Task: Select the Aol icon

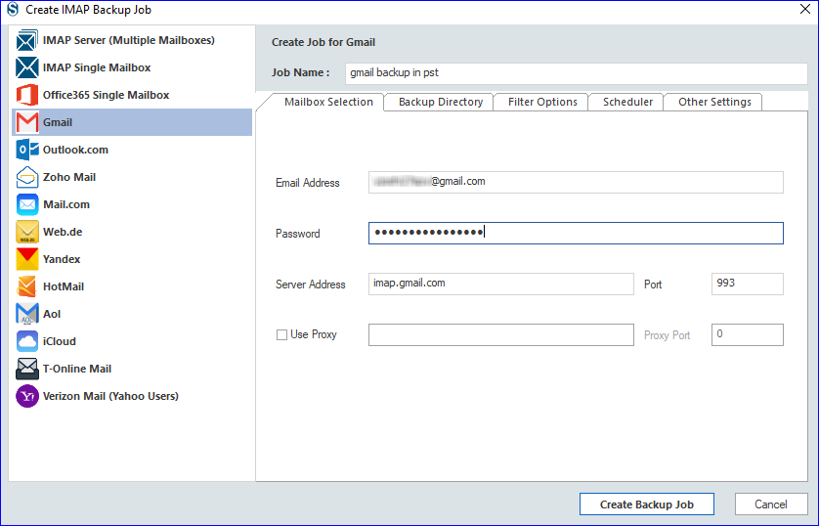Action: [26, 314]
